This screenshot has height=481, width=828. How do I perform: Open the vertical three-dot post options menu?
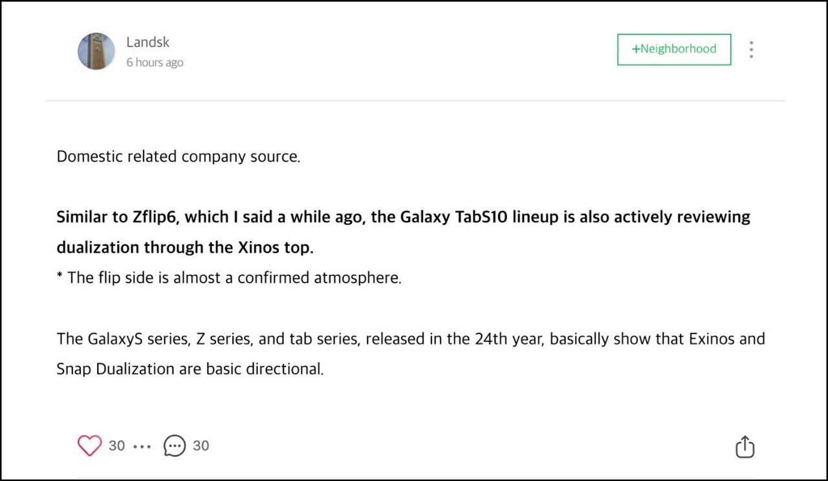[x=751, y=49]
